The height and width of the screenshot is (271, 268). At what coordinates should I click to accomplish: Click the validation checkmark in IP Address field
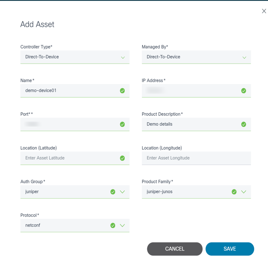click(244, 90)
